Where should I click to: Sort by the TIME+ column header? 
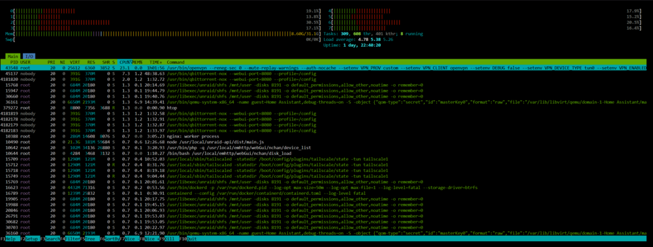point(157,62)
